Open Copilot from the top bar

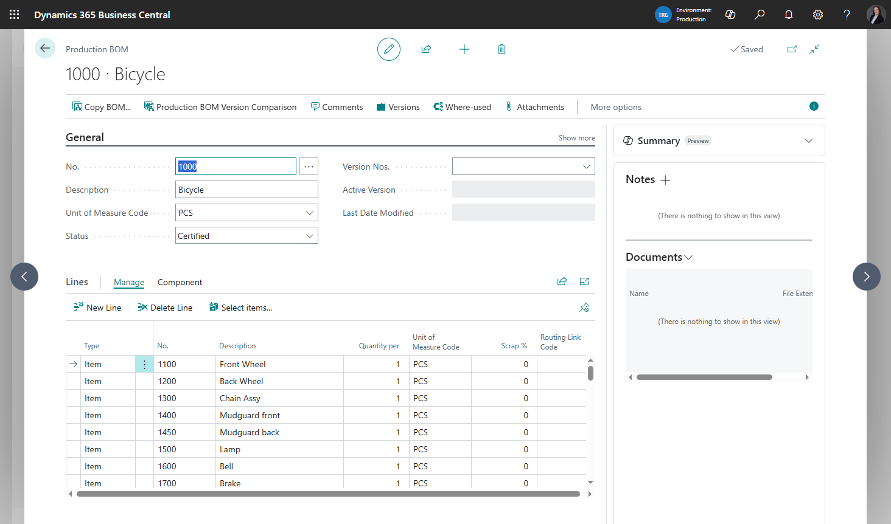pyautogui.click(x=730, y=15)
